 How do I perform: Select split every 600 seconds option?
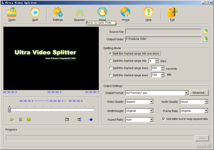pos(110,68)
